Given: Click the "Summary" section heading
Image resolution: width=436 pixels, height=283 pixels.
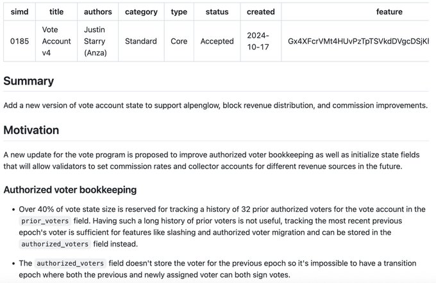Looking at the screenshot, I should [29, 81].
